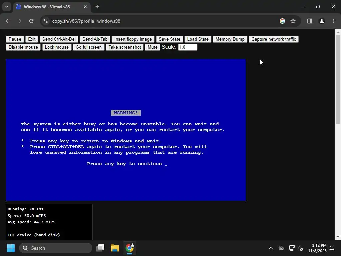Click the Save State button

tap(170, 39)
